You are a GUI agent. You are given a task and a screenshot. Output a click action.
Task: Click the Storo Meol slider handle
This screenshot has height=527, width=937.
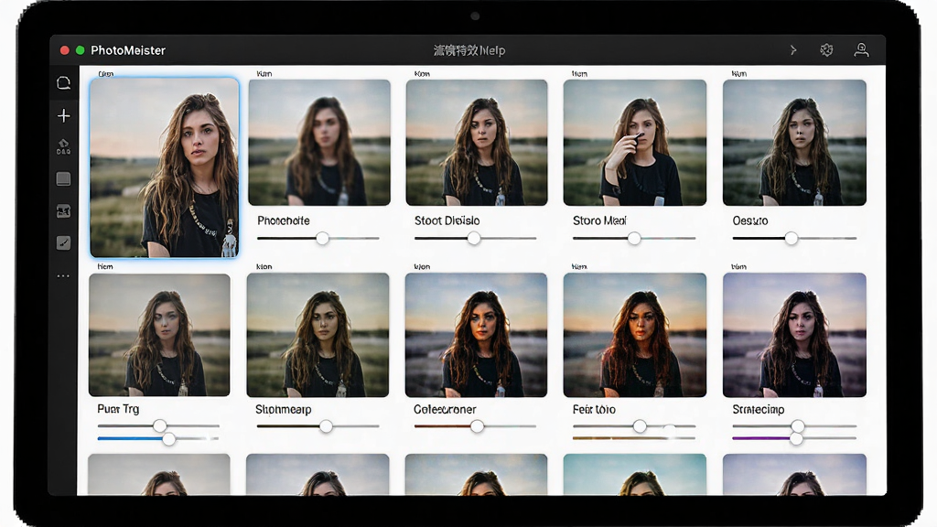(x=634, y=239)
